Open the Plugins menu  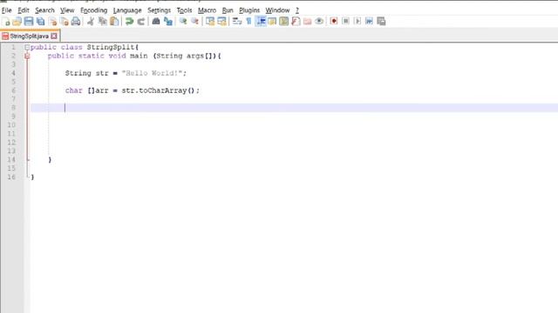click(x=249, y=10)
